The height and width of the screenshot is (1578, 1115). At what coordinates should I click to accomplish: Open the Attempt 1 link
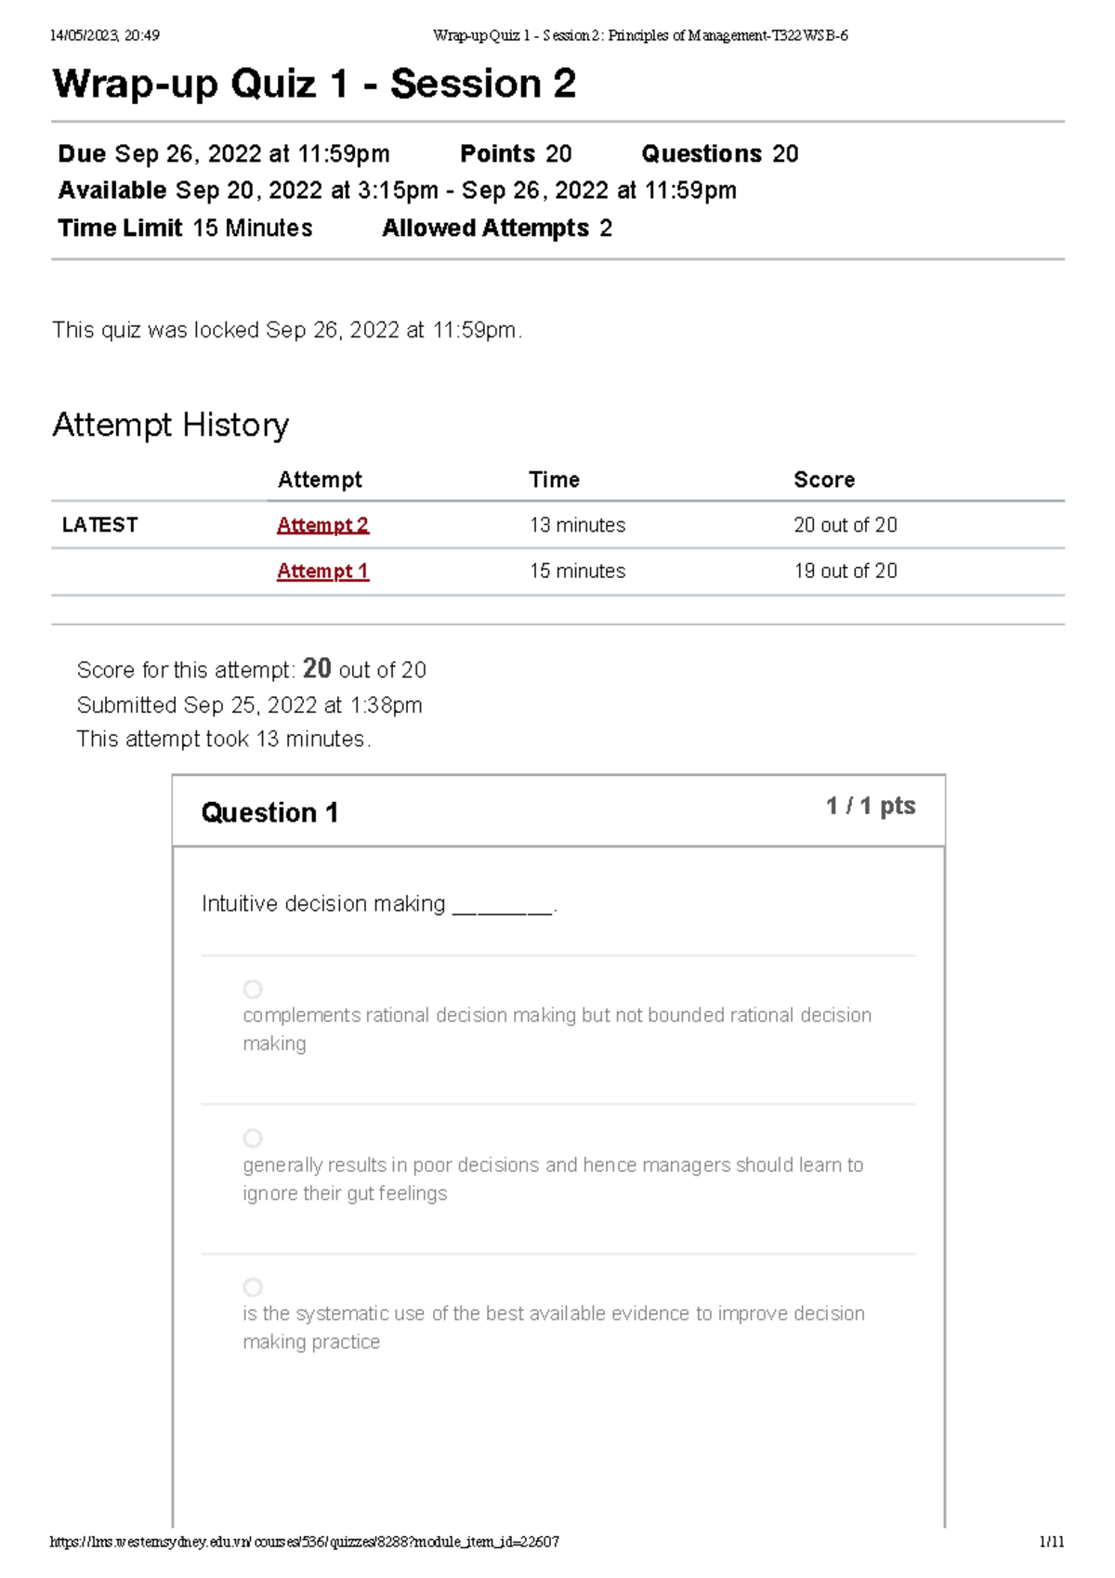click(322, 572)
